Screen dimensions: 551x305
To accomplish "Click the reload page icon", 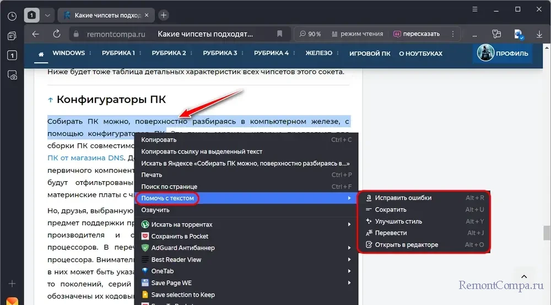I will tap(56, 34).
